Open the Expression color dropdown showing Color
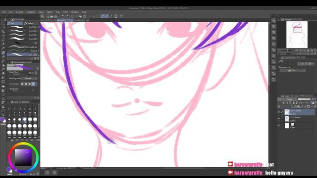Image resolution: width=317 pixels, height=178 pixels. click(293, 70)
